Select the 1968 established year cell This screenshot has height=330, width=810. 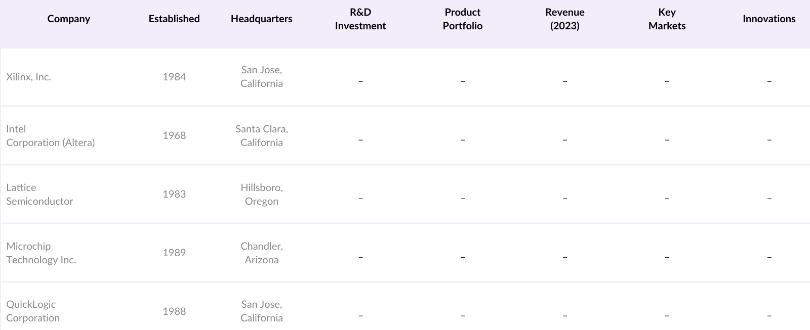click(174, 135)
